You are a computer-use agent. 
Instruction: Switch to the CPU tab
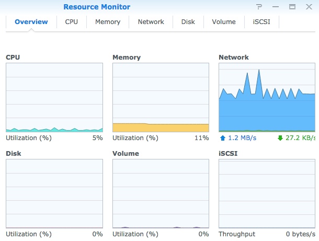(x=72, y=22)
